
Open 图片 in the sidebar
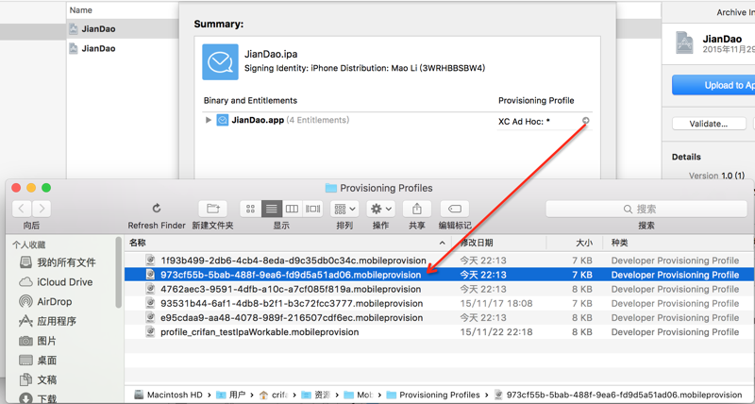38,341
